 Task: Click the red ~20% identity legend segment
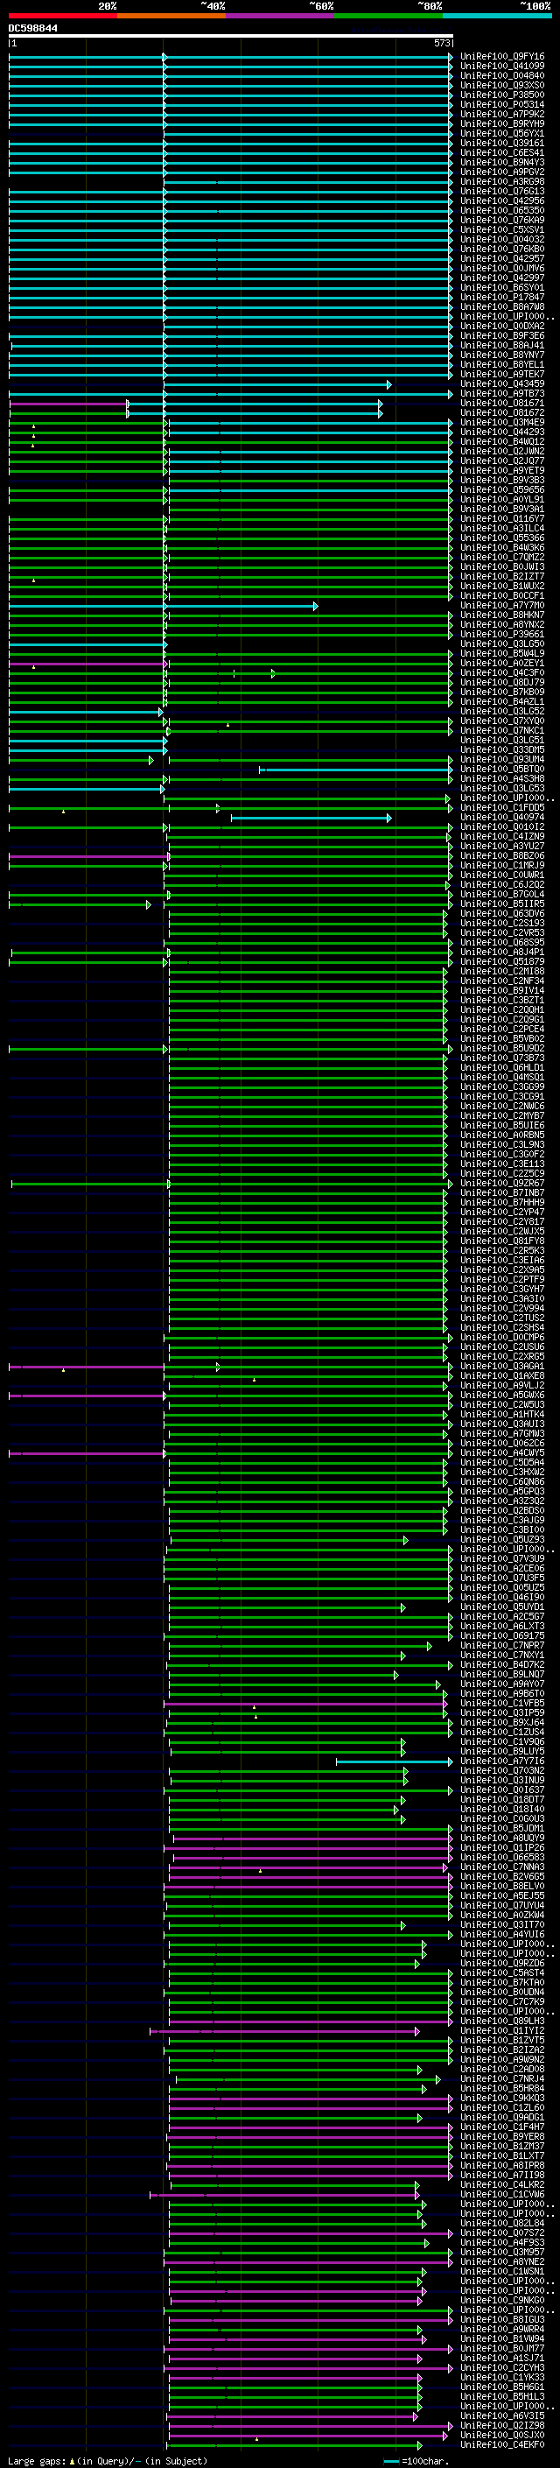pyautogui.click(x=62, y=16)
